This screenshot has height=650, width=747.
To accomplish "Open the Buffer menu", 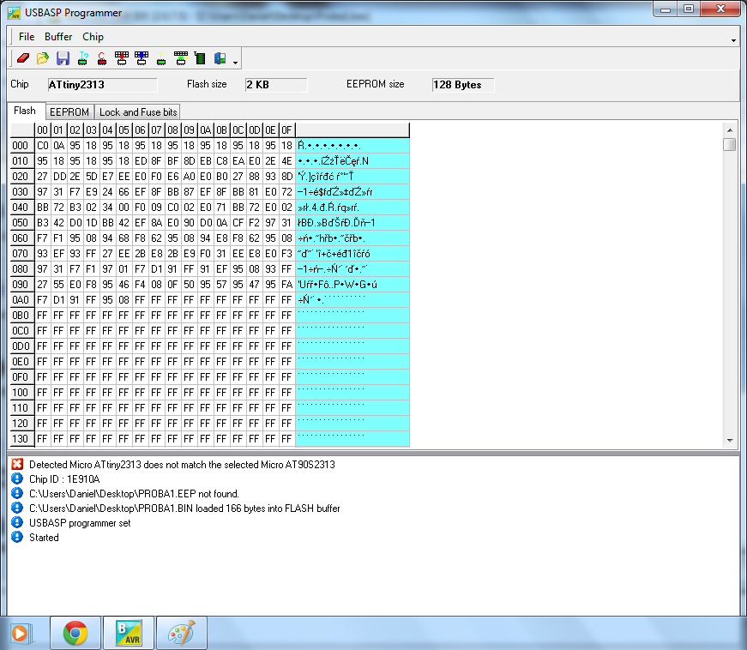I will coord(58,37).
